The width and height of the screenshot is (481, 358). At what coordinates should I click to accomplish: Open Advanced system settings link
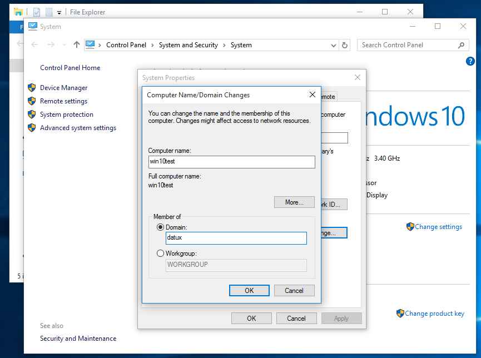78,128
